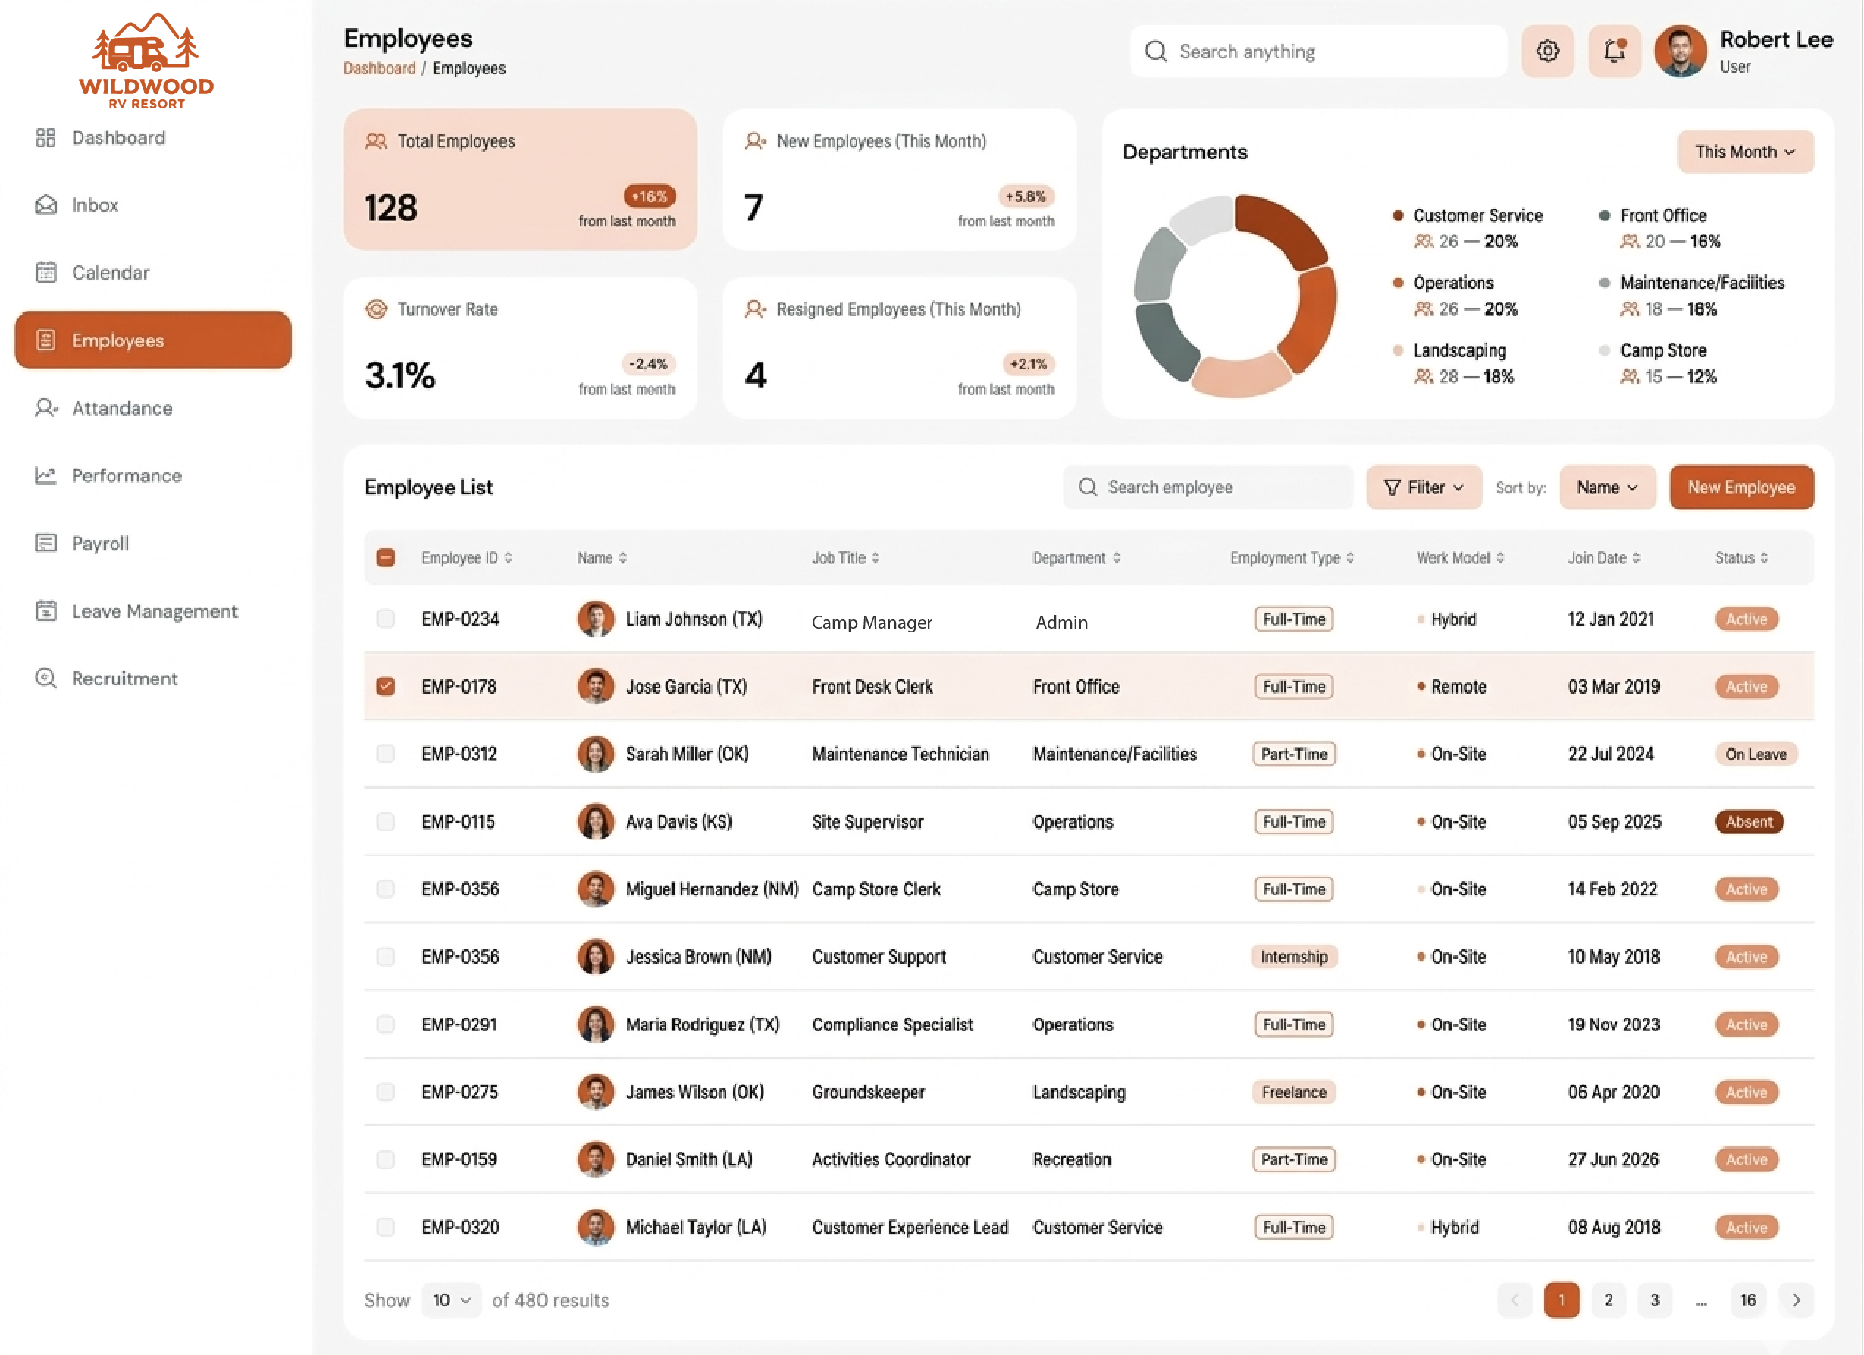Open the Leave Management menu item
The width and height of the screenshot is (1864, 1355).
(x=154, y=611)
